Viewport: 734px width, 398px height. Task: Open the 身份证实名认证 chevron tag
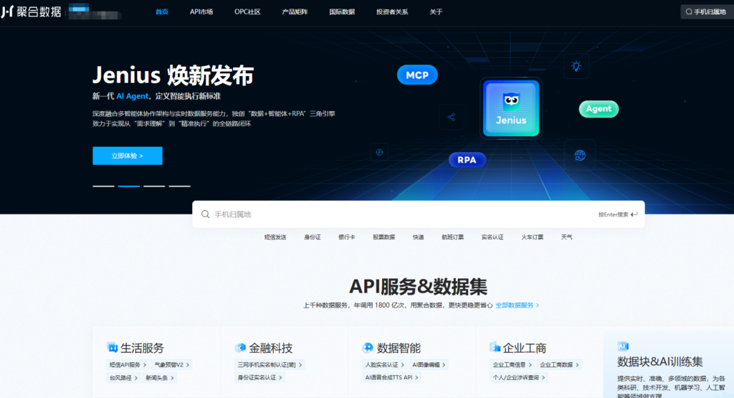[259, 377]
